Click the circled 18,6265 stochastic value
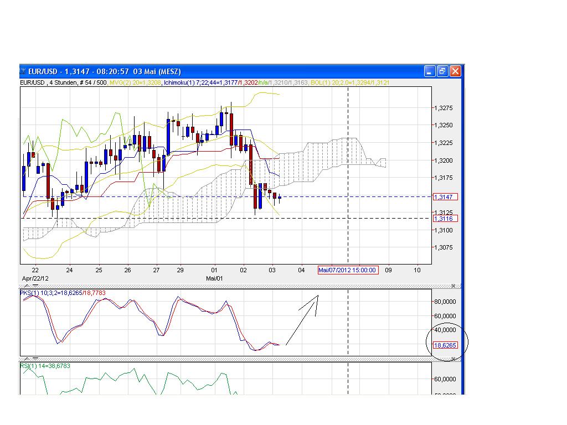 pos(445,345)
